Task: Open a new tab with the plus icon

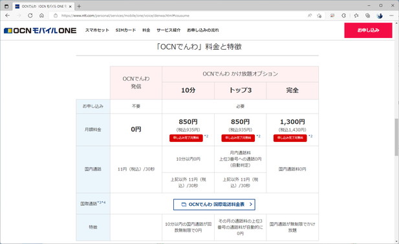Action: coord(79,6)
